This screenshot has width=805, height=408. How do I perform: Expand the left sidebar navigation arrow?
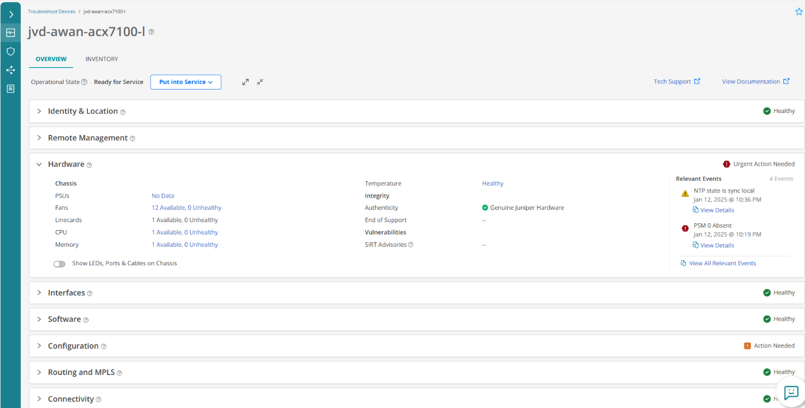click(x=11, y=15)
